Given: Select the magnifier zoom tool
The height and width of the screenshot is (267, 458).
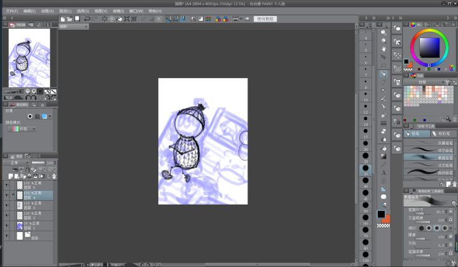Looking at the screenshot, I should 384,32.
